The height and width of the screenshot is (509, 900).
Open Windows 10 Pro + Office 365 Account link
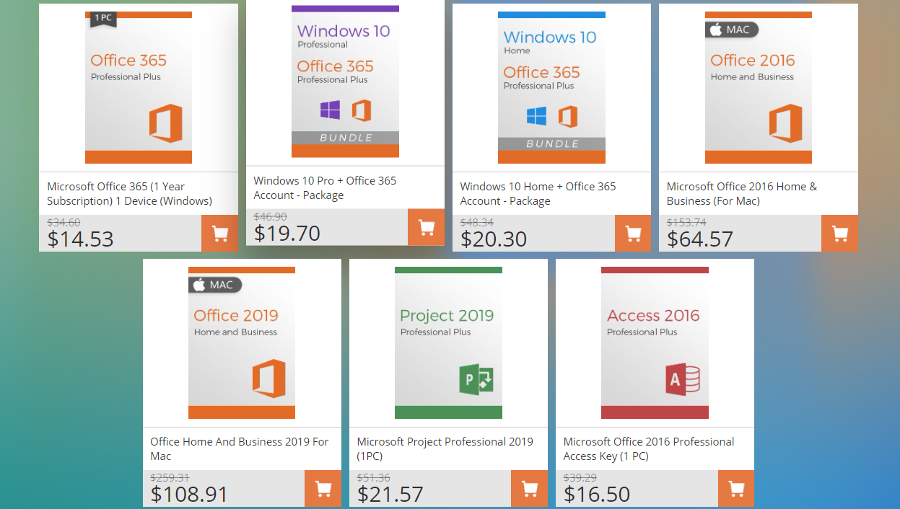(x=325, y=187)
